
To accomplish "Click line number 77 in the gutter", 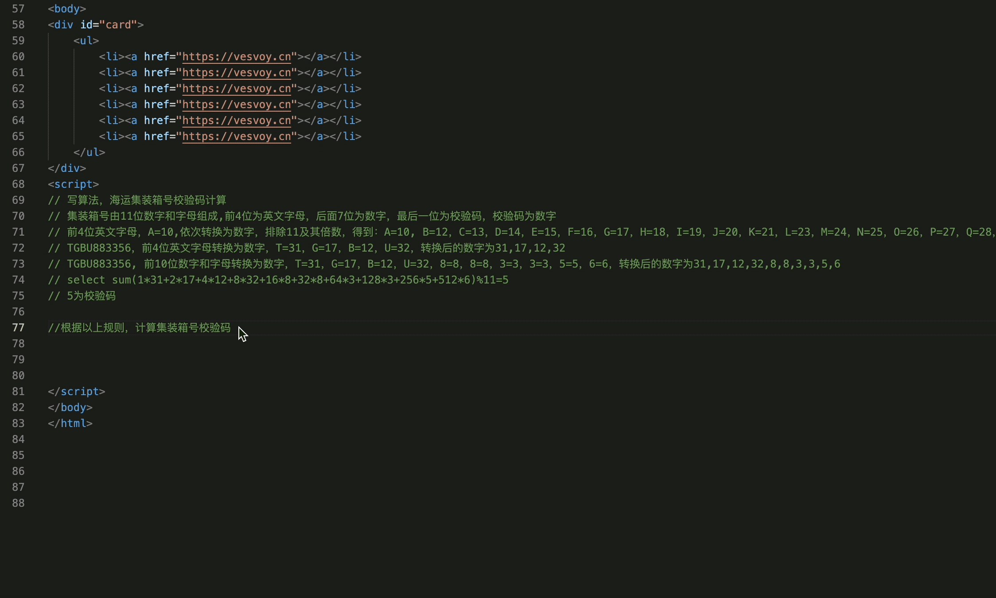I will point(18,328).
